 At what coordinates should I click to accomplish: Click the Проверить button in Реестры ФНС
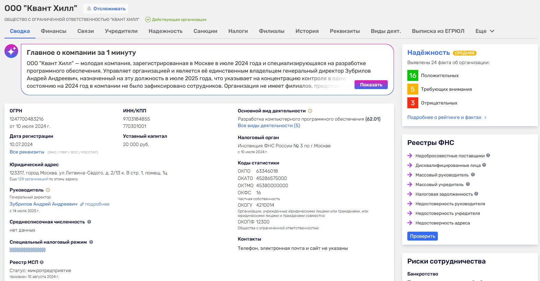click(422, 236)
